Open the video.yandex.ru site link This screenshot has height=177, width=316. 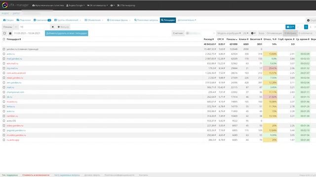tap(15, 126)
